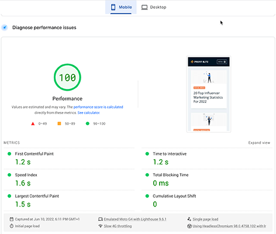Switch to the Mobile tab
276x234 pixels.
coord(121,7)
